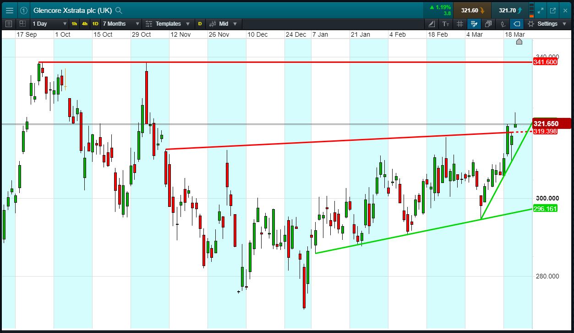The height and width of the screenshot is (333, 574).
Task: Toggle order lines on chart icon
Action: [x=503, y=24]
